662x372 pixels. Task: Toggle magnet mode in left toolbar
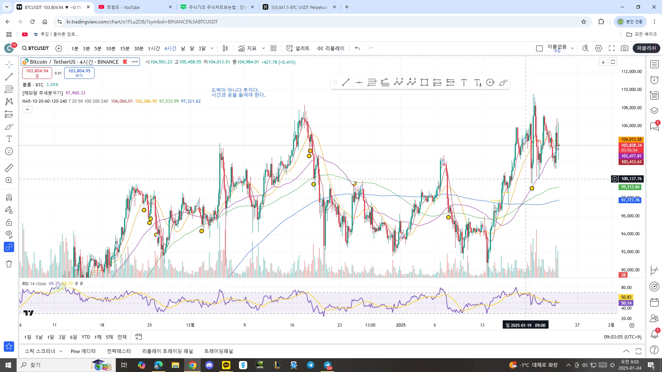point(9,197)
